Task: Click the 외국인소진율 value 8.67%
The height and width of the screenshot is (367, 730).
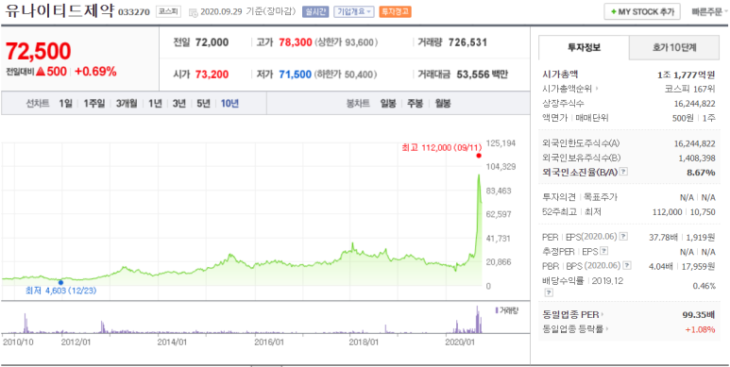Action: coord(701,173)
